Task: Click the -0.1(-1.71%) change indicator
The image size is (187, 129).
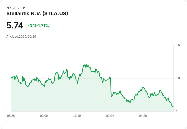Action: coord(39,26)
